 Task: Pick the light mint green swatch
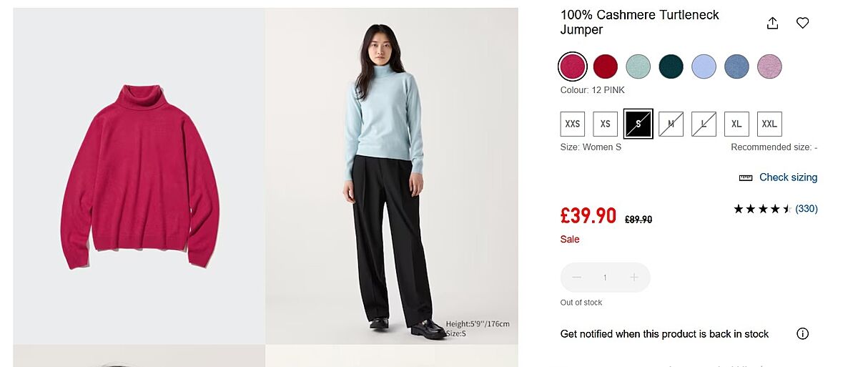[638, 67]
